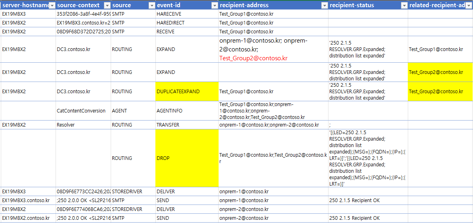Open the event-id column filter dropdown
The image size is (473, 223).
tap(215, 6)
